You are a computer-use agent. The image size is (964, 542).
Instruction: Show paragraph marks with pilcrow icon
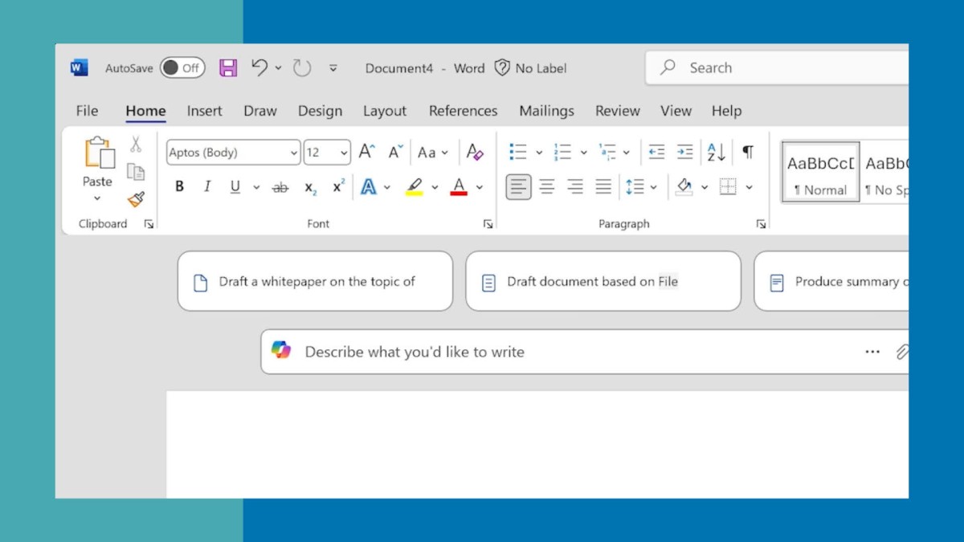[x=748, y=152]
